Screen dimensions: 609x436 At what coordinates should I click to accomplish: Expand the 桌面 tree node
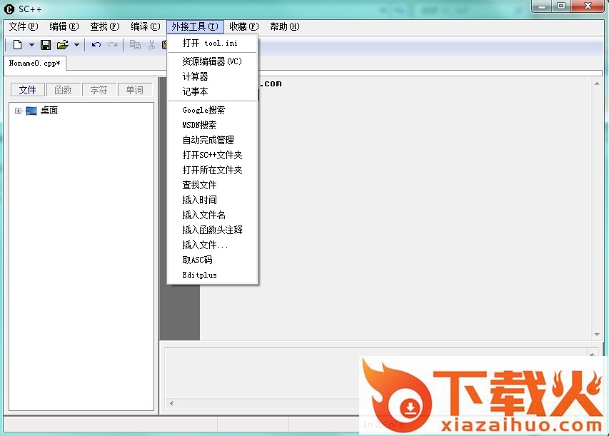18,111
